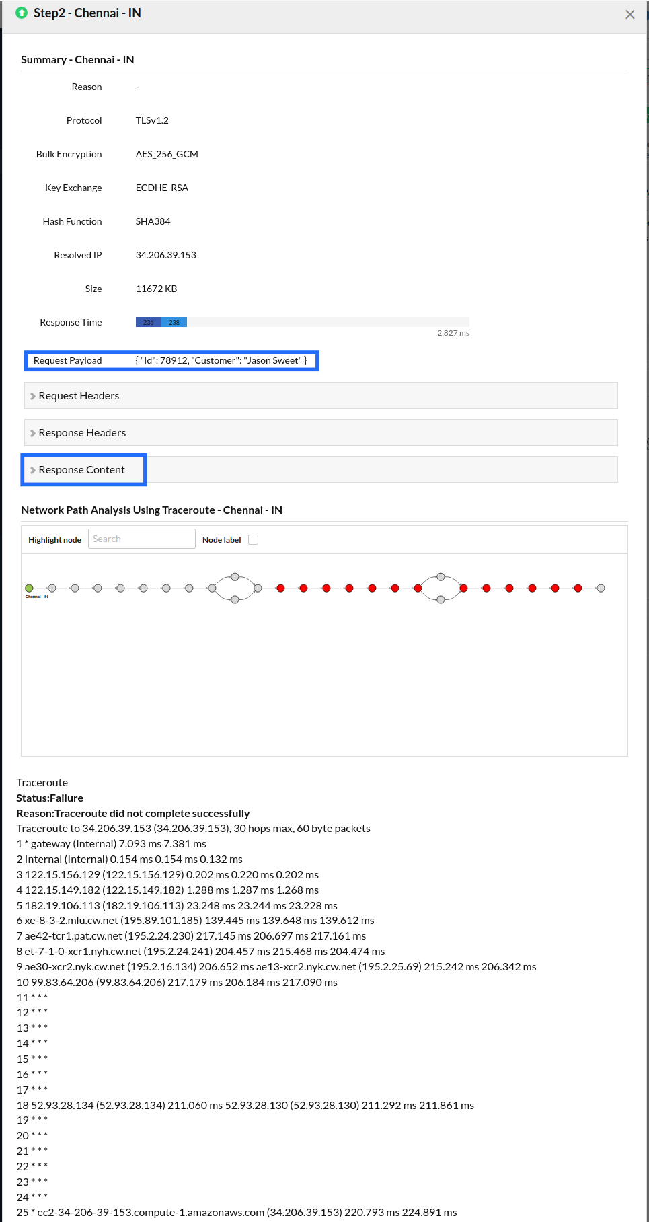Select the green Chennai - IN source node
Screen dimensions: 649x1222
point(29,588)
